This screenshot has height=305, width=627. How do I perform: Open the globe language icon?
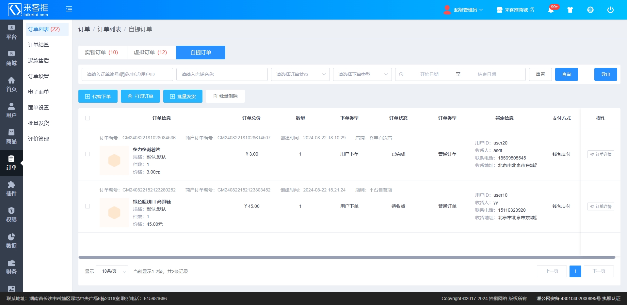point(590,10)
